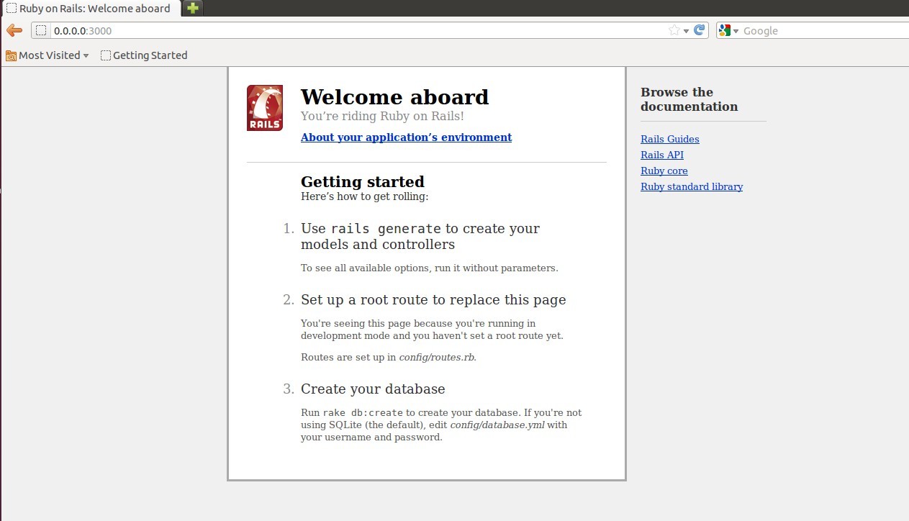Image resolution: width=909 pixels, height=521 pixels.
Task: Click the reload page icon
Action: tap(699, 30)
